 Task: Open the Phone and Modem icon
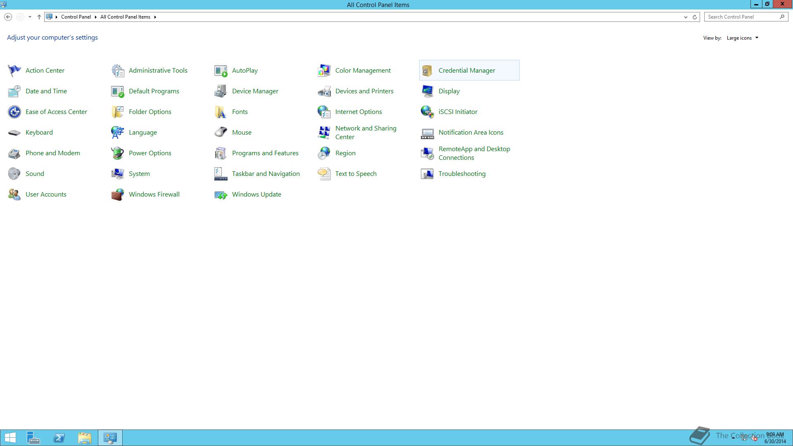click(14, 153)
